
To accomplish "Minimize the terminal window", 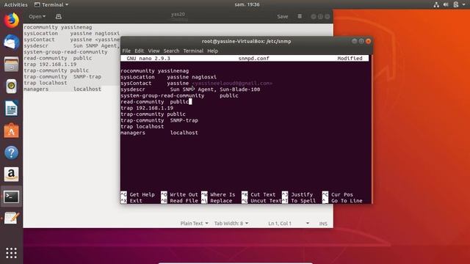I will 354,41.
